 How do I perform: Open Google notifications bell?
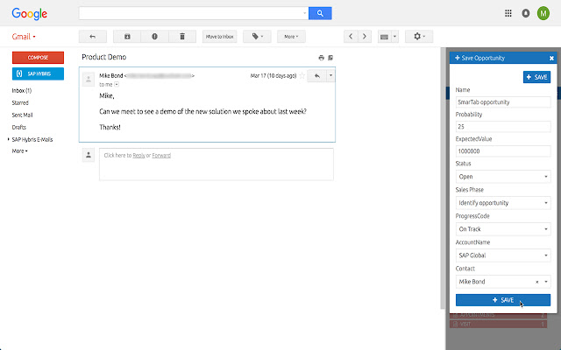click(x=526, y=14)
